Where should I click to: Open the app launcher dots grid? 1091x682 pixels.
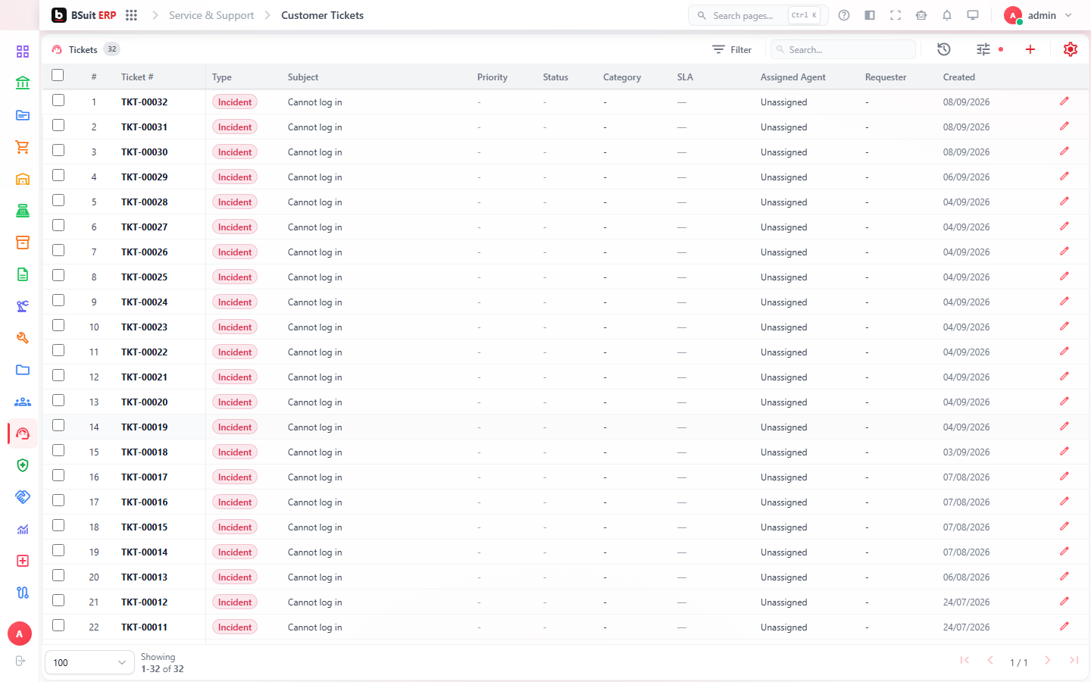tap(131, 15)
